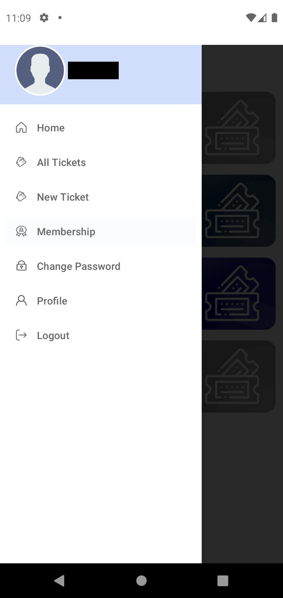Select New Ticket label
This screenshot has width=283, height=598.
63,197
